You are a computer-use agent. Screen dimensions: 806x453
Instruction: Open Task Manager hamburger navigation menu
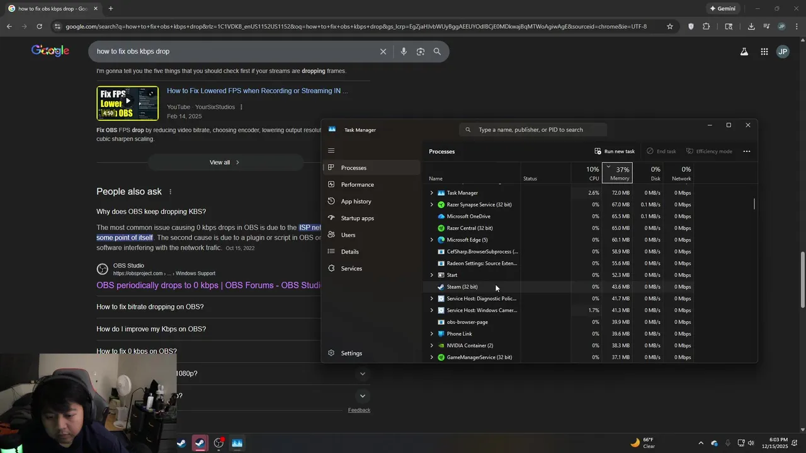[331, 151]
